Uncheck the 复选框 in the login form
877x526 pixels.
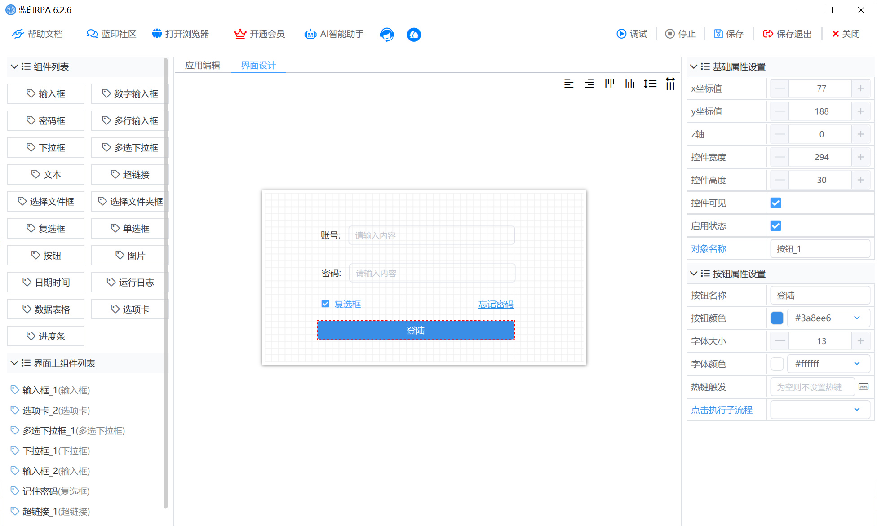pyautogui.click(x=325, y=304)
